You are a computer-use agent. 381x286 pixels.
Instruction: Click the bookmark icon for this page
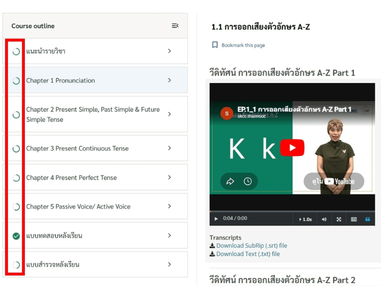(215, 45)
